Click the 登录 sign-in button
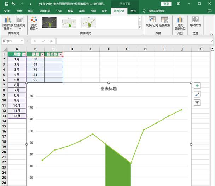 pyautogui.click(x=166, y=4)
